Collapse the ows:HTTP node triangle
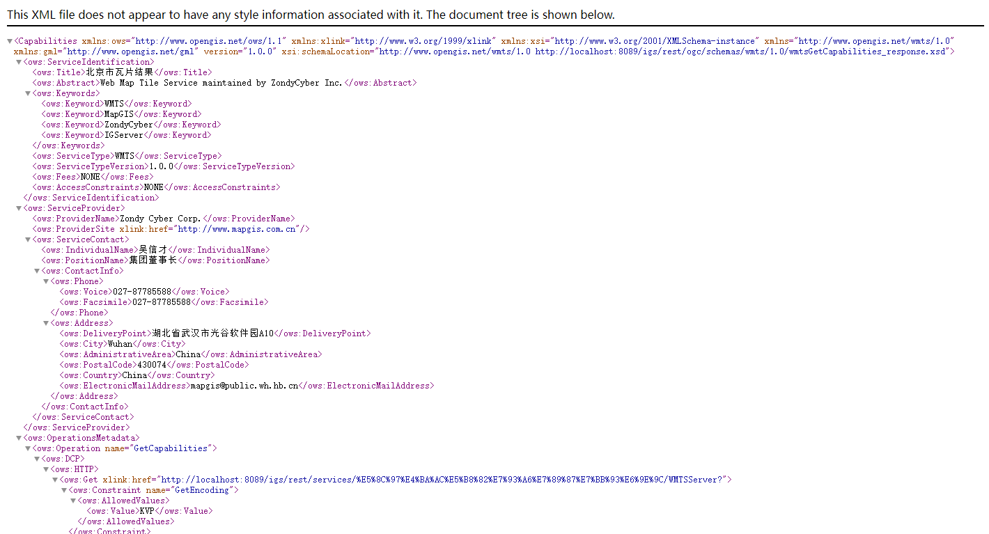The image size is (989, 534). [46, 469]
